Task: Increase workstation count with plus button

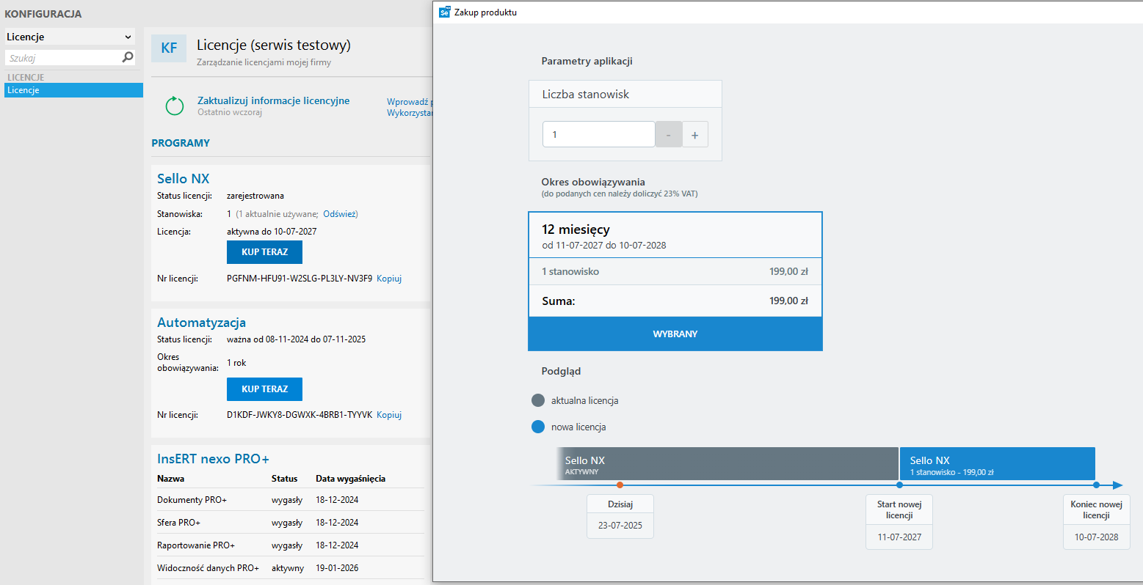Action: (695, 135)
